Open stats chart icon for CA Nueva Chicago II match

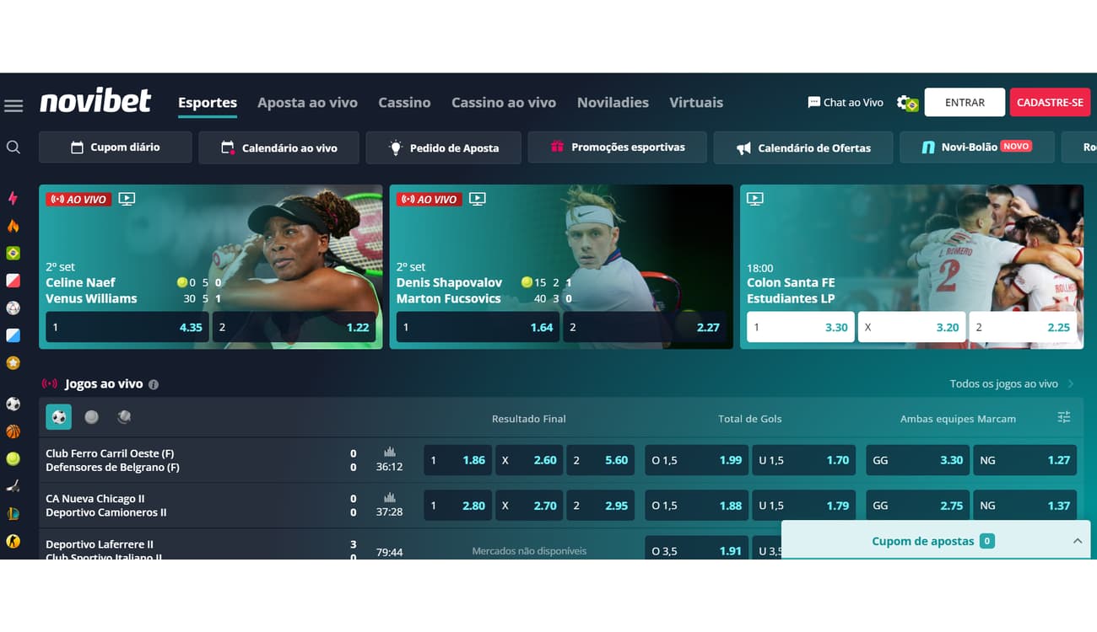point(389,498)
